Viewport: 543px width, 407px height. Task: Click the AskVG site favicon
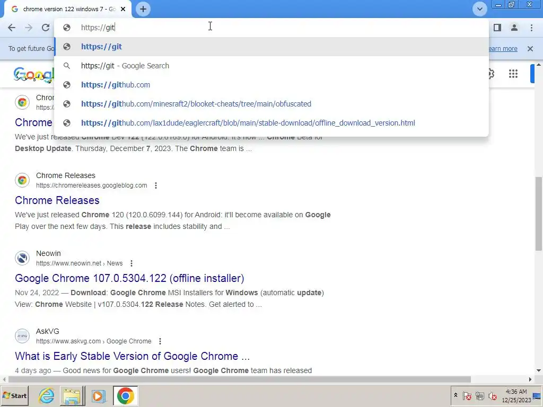click(22, 336)
